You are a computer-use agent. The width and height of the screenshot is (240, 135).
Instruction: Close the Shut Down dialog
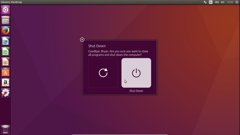(x=82, y=40)
